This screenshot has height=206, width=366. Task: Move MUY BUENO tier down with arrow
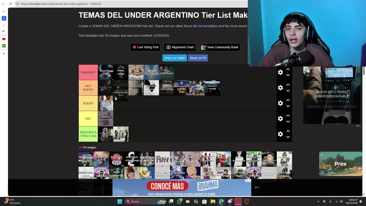click(288, 91)
